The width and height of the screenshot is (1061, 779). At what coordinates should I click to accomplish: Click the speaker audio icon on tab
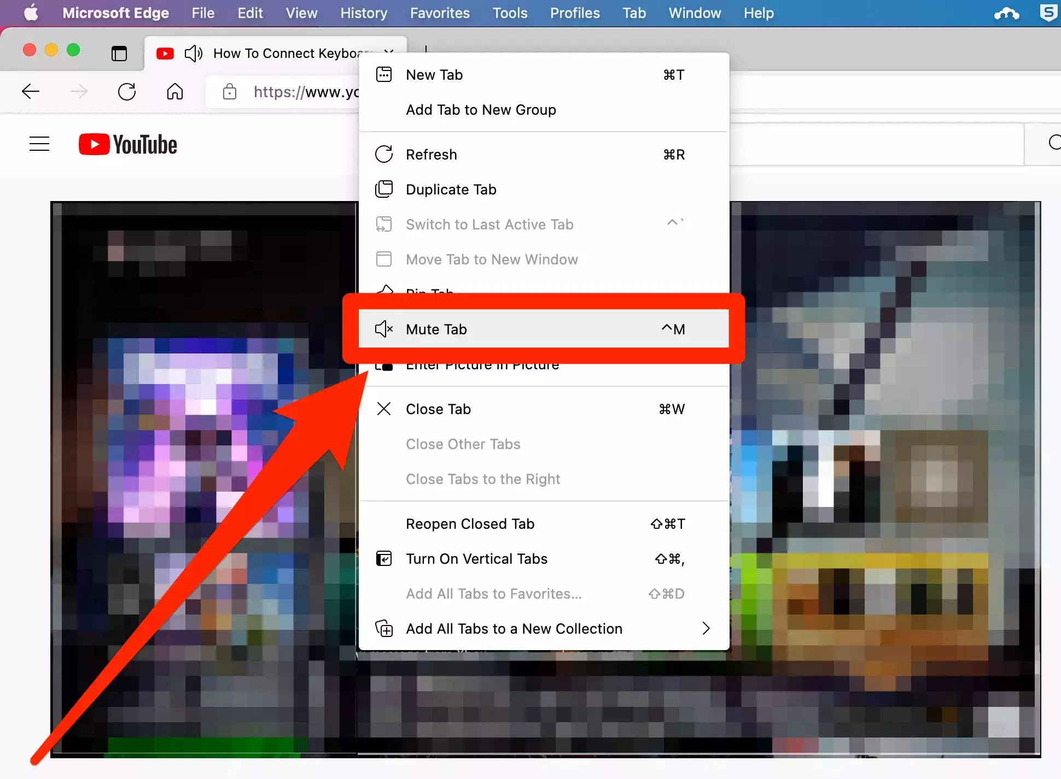pos(194,53)
